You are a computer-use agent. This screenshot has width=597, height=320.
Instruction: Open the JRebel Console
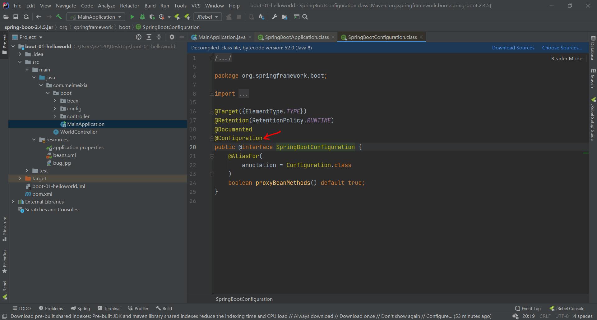[567, 308]
